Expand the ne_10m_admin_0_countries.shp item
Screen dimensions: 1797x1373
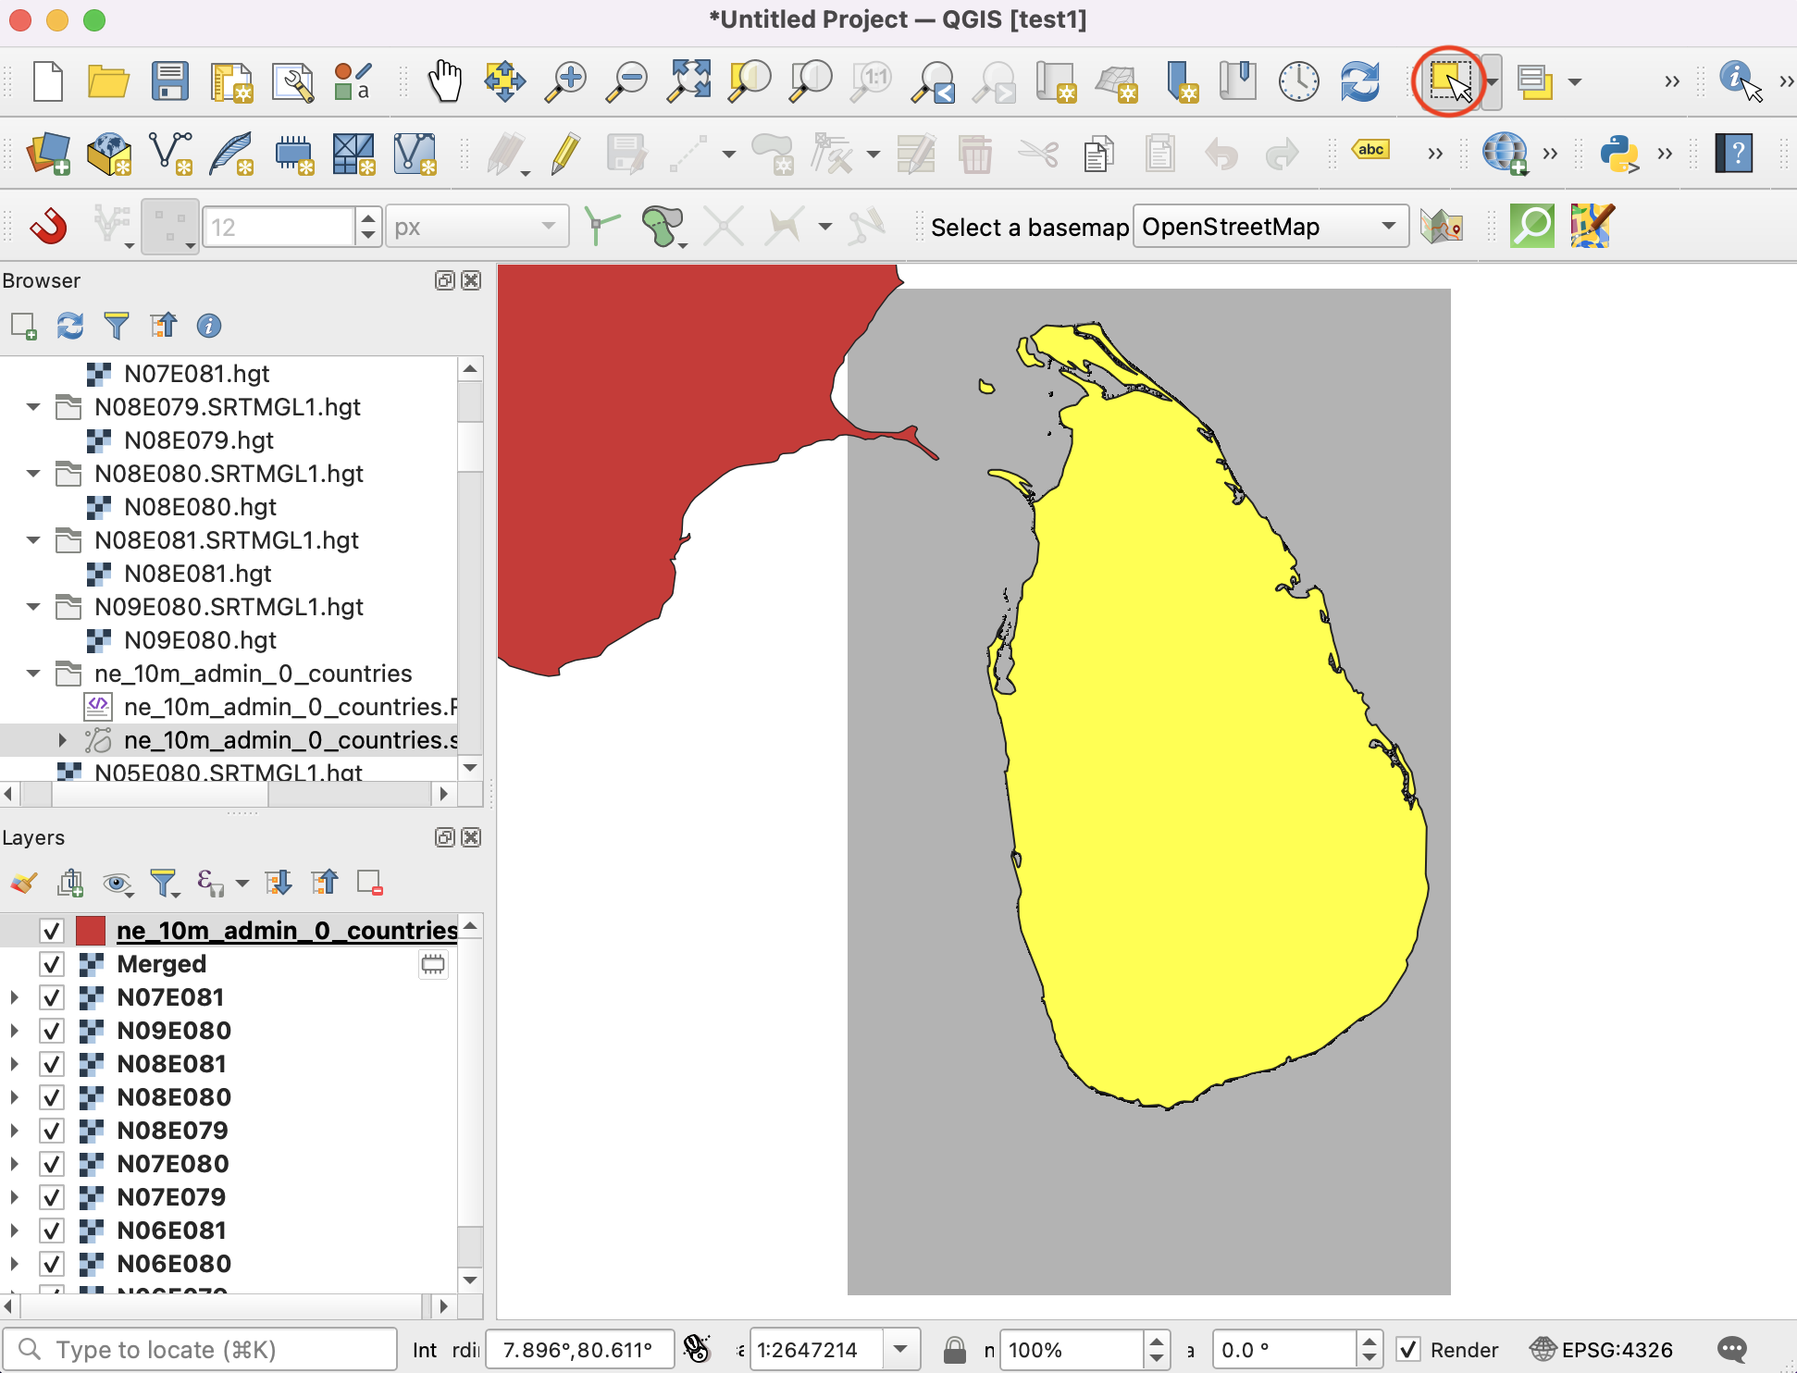(62, 740)
